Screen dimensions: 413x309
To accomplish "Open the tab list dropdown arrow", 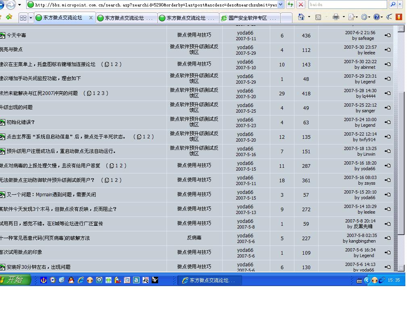I will click(x=30, y=18).
